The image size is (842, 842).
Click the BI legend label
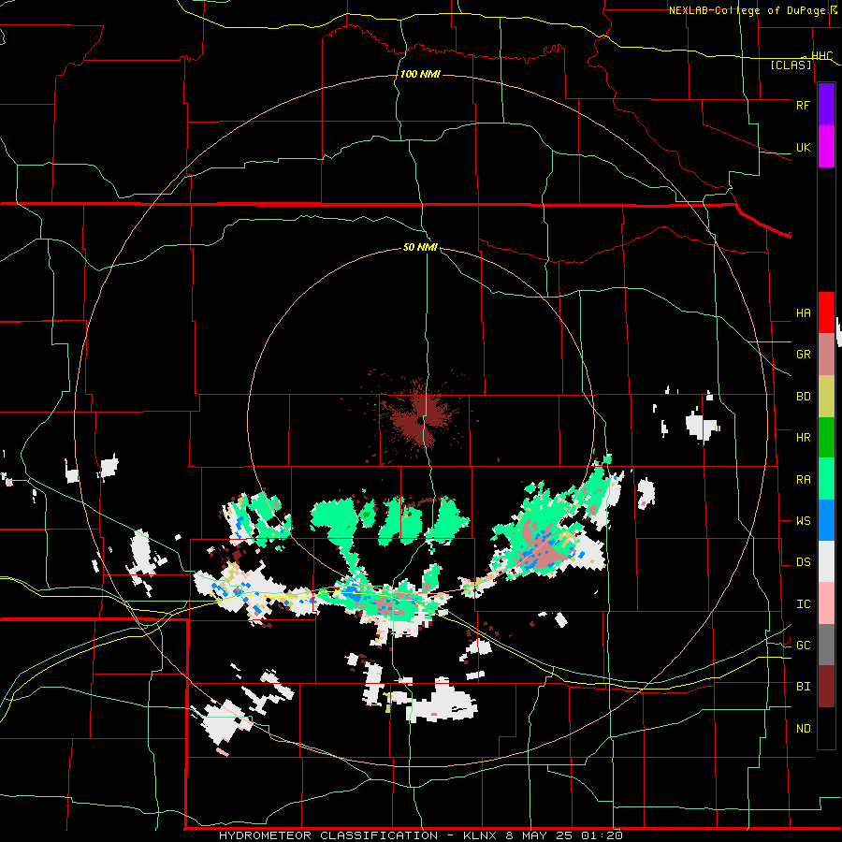(803, 687)
